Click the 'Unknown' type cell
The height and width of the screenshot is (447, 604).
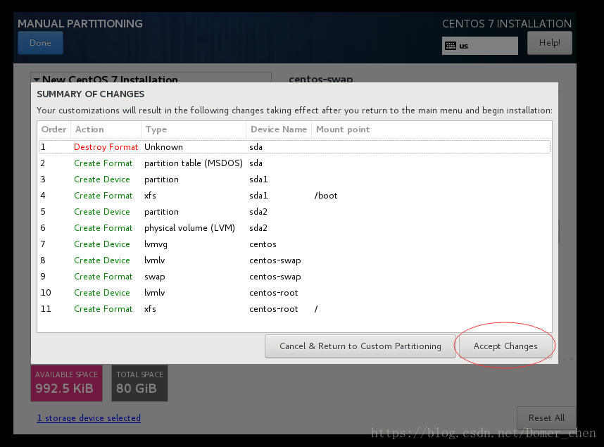pos(163,147)
